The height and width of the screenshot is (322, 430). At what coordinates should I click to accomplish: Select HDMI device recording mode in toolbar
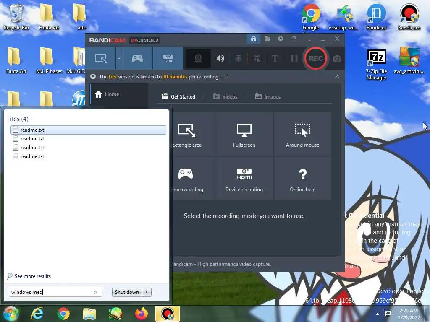pos(168,58)
